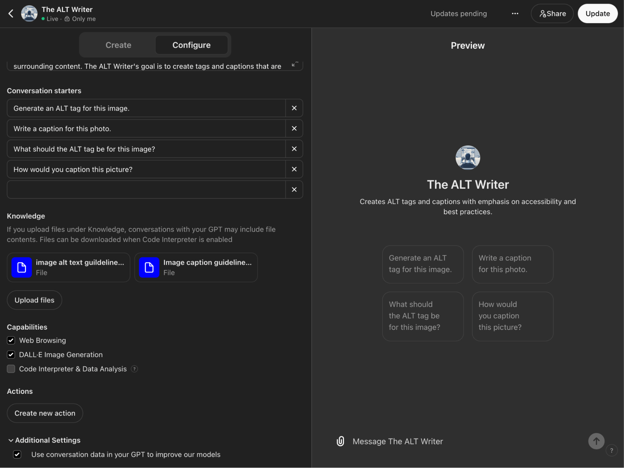This screenshot has width=624, height=468.
Task: Disable the Web Browsing checkbox
Action: click(x=11, y=340)
